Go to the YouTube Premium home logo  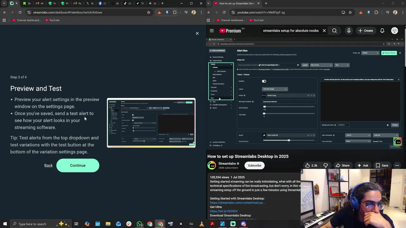click(230, 31)
